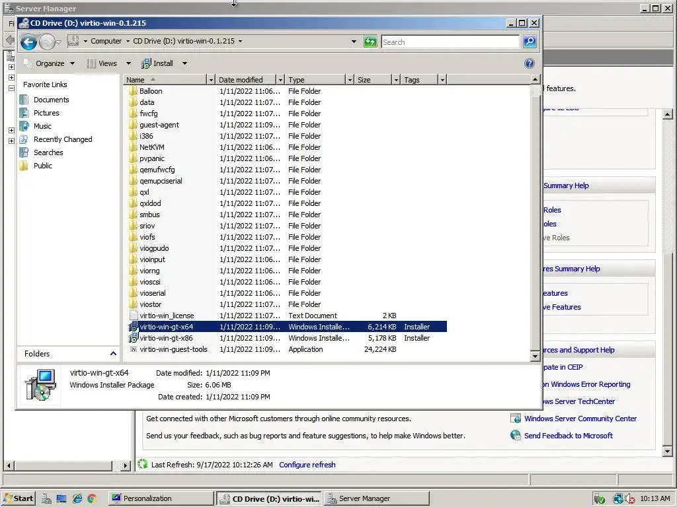Open Explorer help question mark icon
Screen dimensions: 677x507
point(530,63)
